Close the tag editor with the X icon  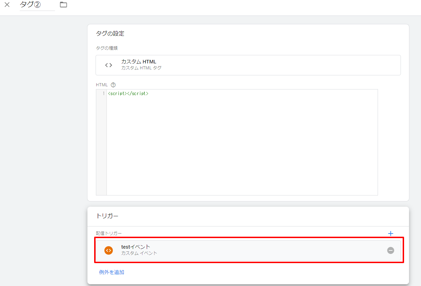point(7,5)
